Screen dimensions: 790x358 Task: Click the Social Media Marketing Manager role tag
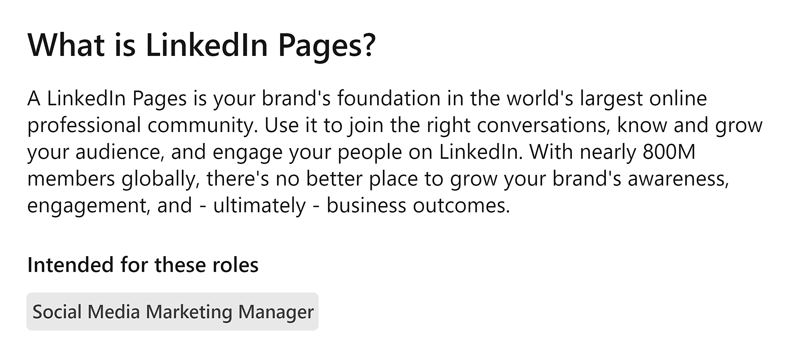pos(173,312)
